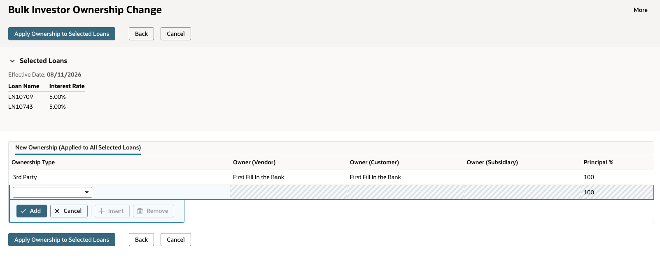Click the bottom Cancel button
660x273 pixels.
[x=176, y=240]
